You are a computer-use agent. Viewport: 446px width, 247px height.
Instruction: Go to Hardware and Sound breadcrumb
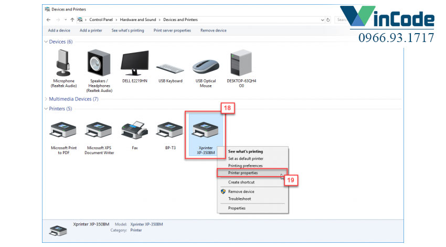(138, 20)
